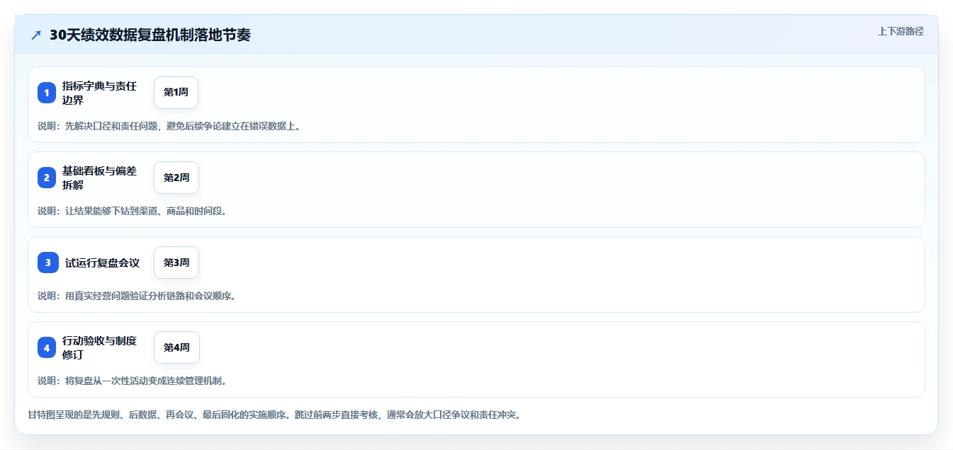Click the step 4 number badge
This screenshot has height=450, width=953.
click(47, 347)
